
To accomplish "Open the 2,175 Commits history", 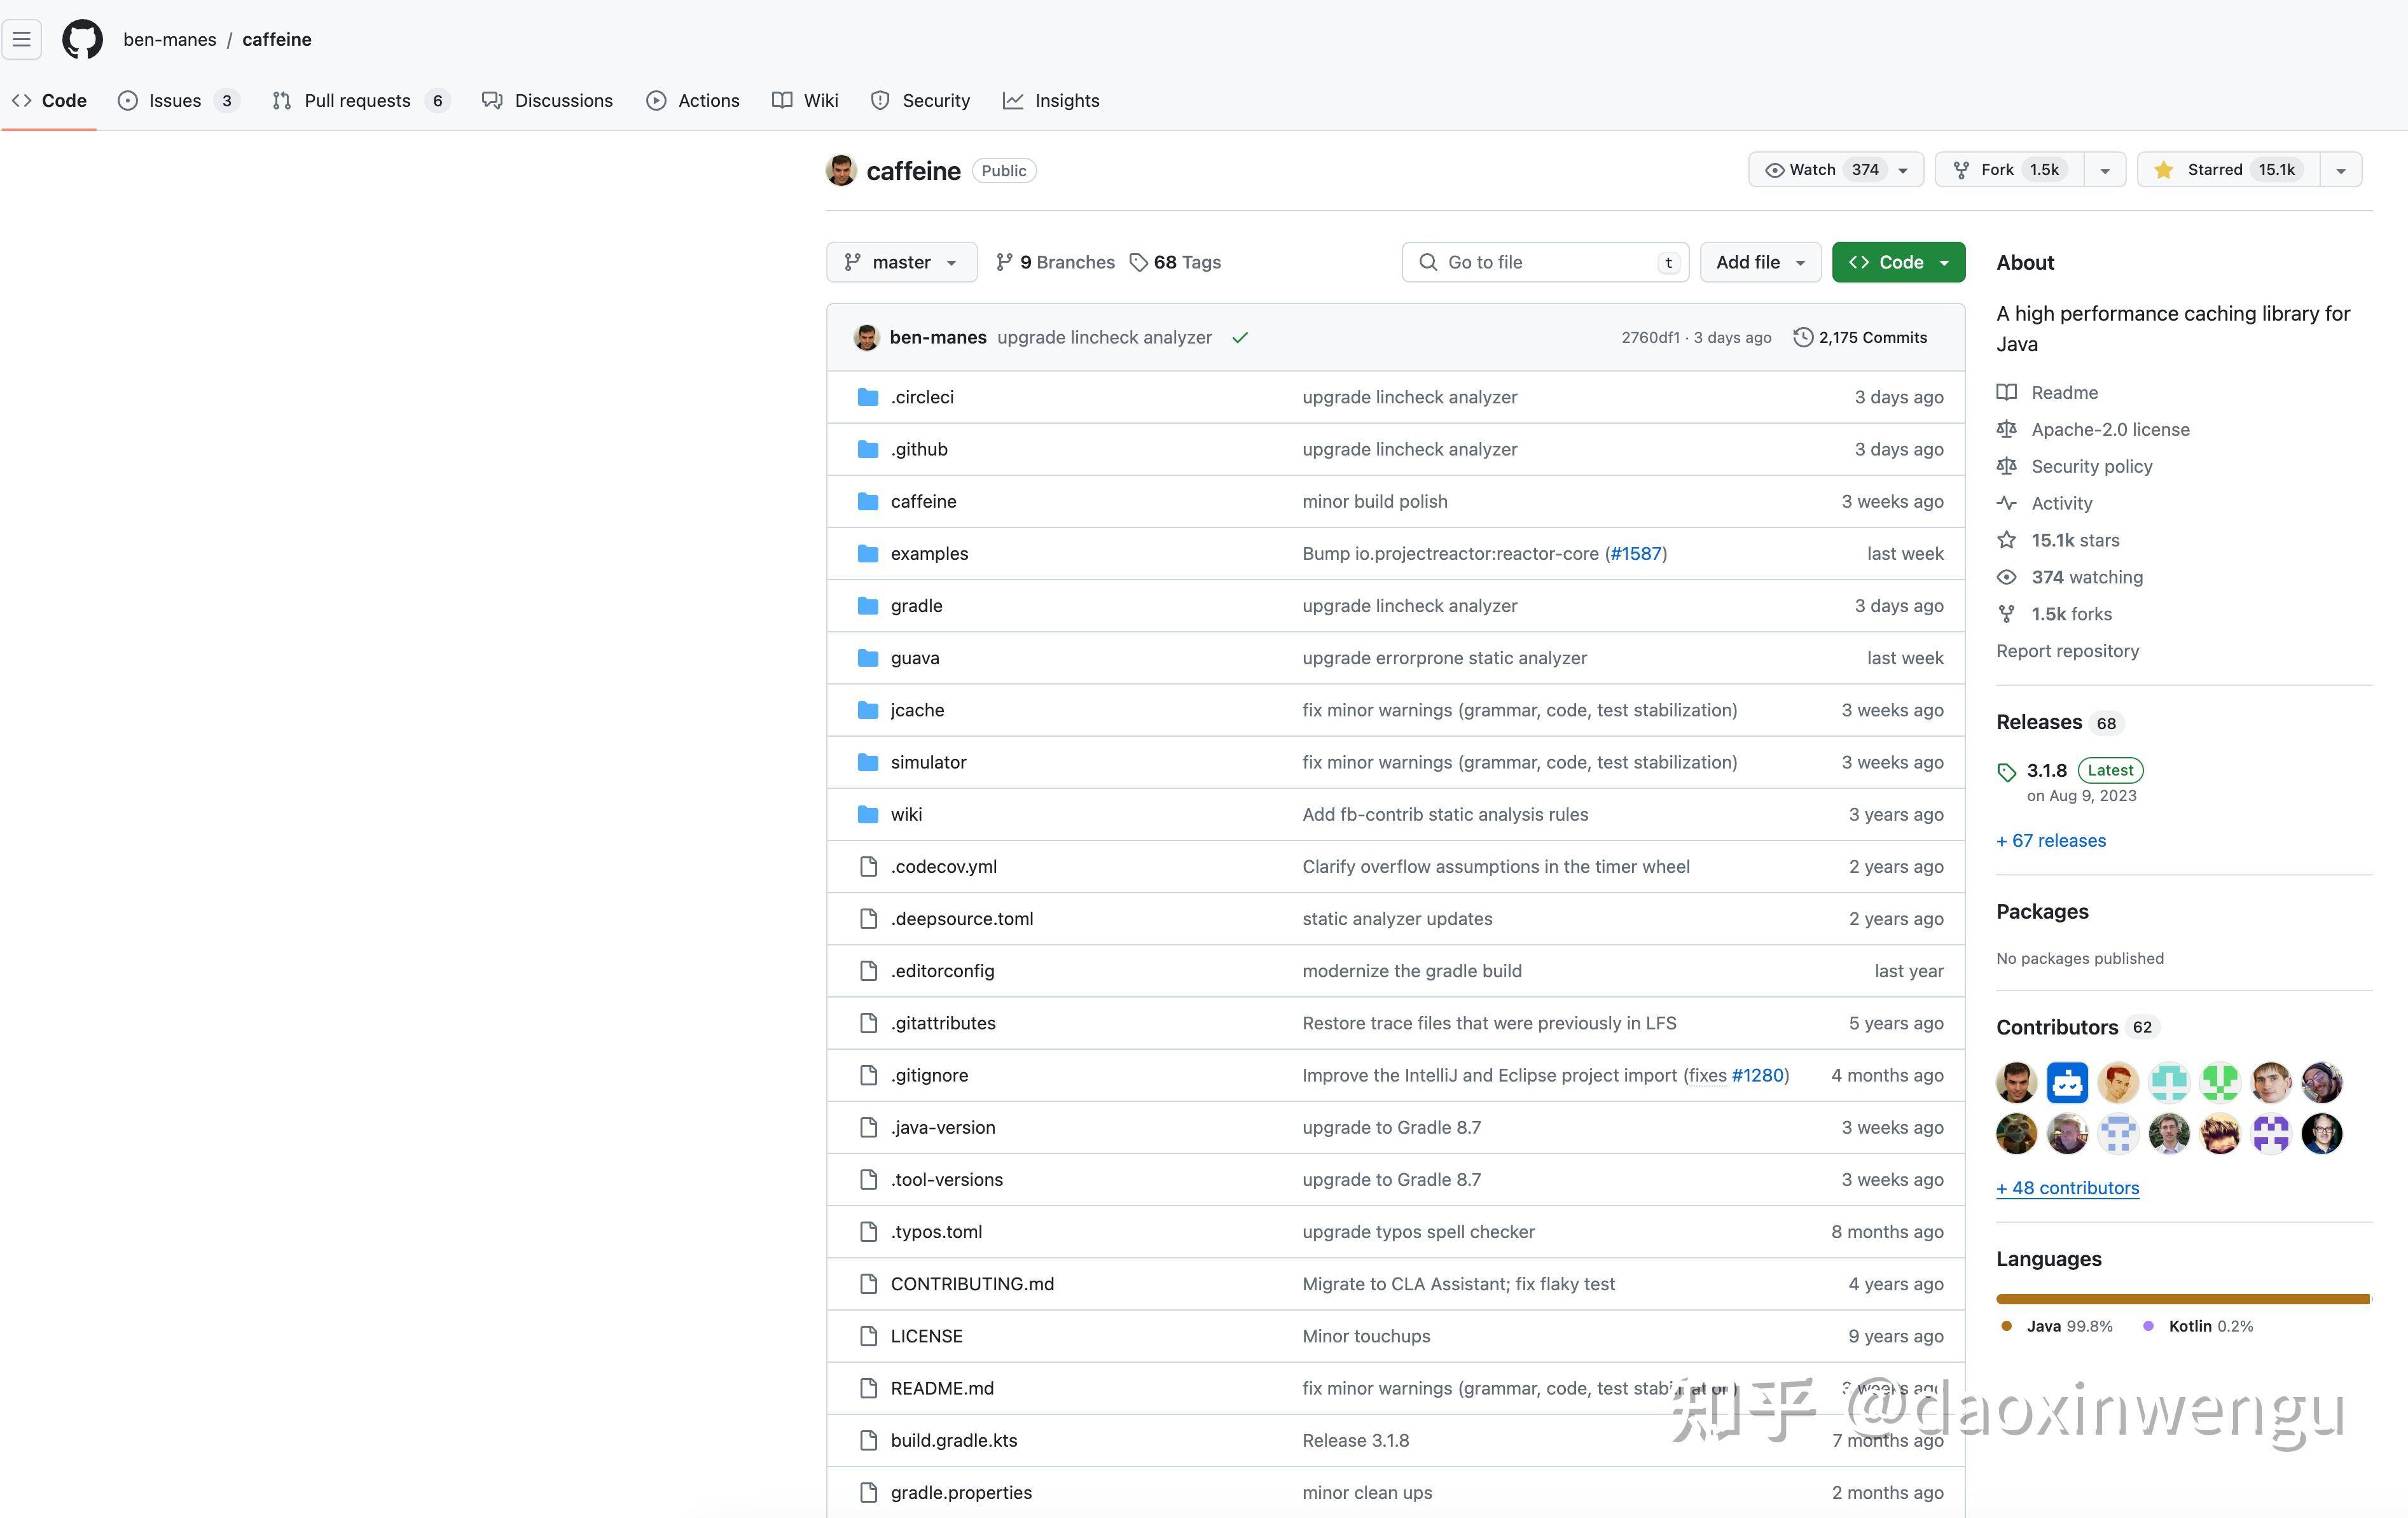I will (1860, 338).
